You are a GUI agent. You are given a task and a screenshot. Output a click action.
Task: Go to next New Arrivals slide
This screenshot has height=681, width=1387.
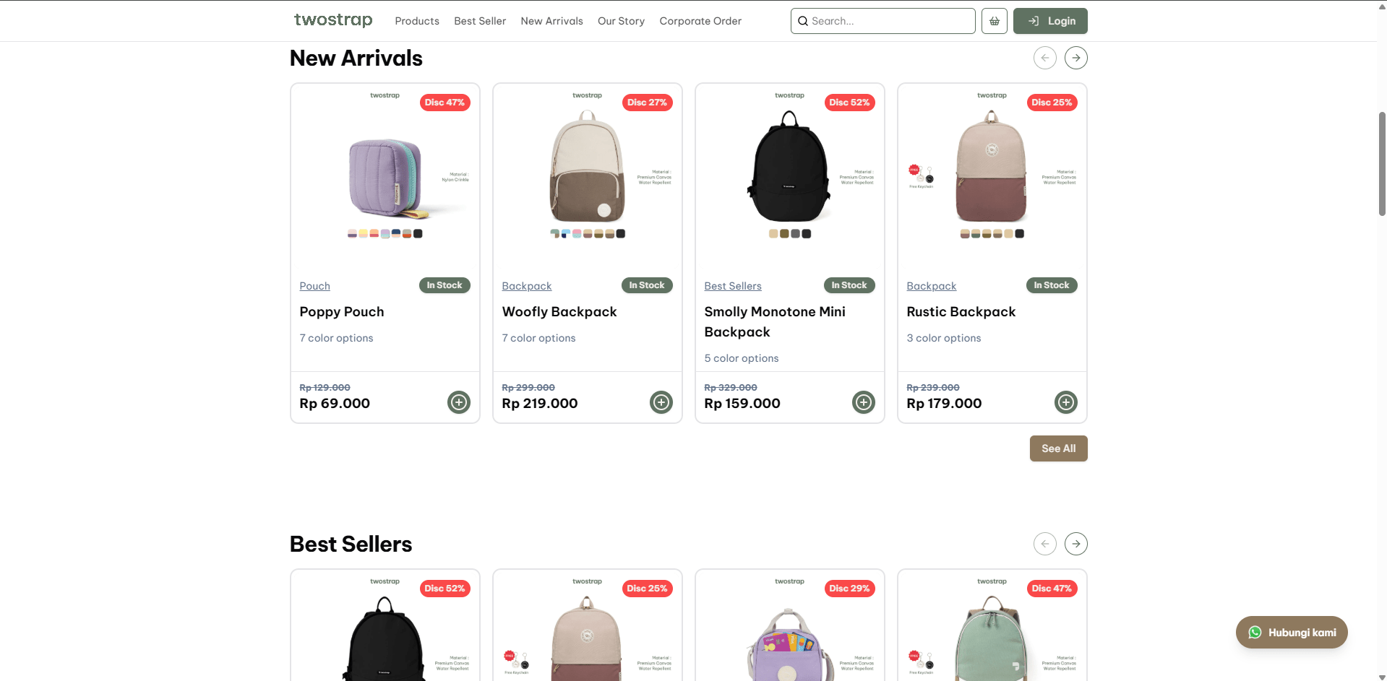(1075, 58)
